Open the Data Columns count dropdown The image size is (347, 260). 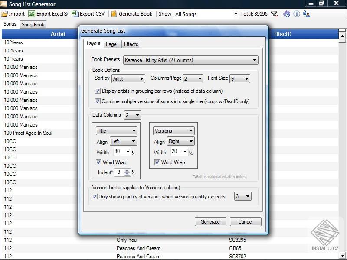tap(133, 115)
